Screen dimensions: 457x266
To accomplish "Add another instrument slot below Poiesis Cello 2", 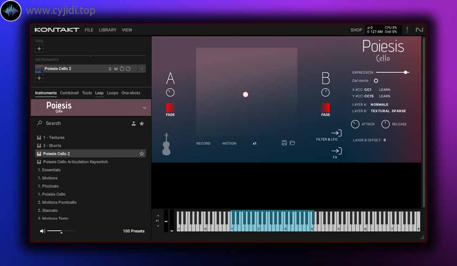I will pos(39,78).
